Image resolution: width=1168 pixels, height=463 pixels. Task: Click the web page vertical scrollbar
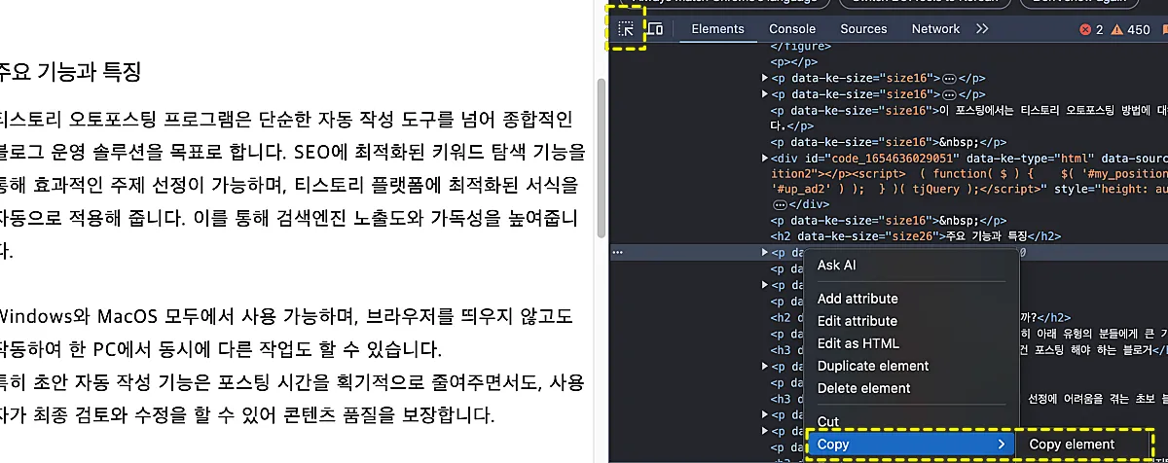(602, 156)
